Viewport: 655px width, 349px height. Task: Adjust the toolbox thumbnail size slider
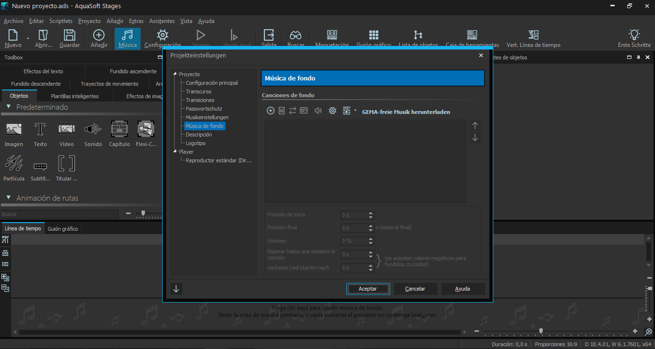[143, 214]
